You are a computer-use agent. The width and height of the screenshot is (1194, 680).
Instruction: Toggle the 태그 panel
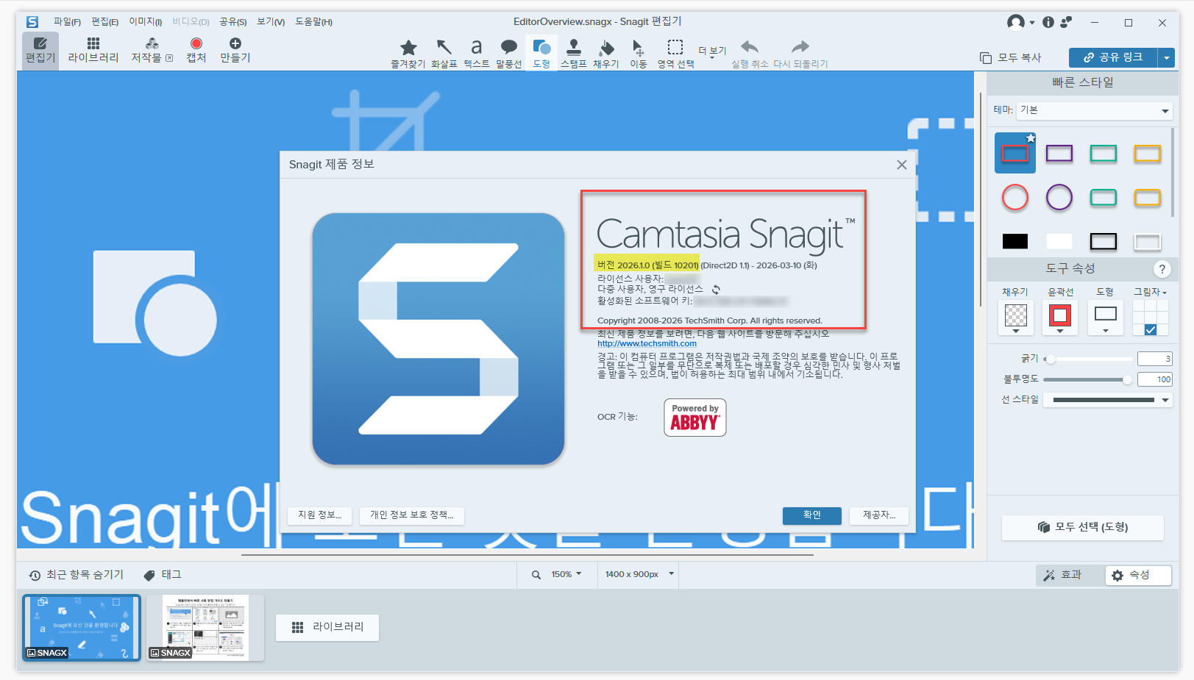tap(163, 575)
